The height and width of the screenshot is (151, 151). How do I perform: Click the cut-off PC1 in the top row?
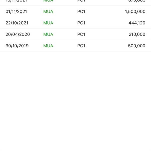[x=81, y=1]
